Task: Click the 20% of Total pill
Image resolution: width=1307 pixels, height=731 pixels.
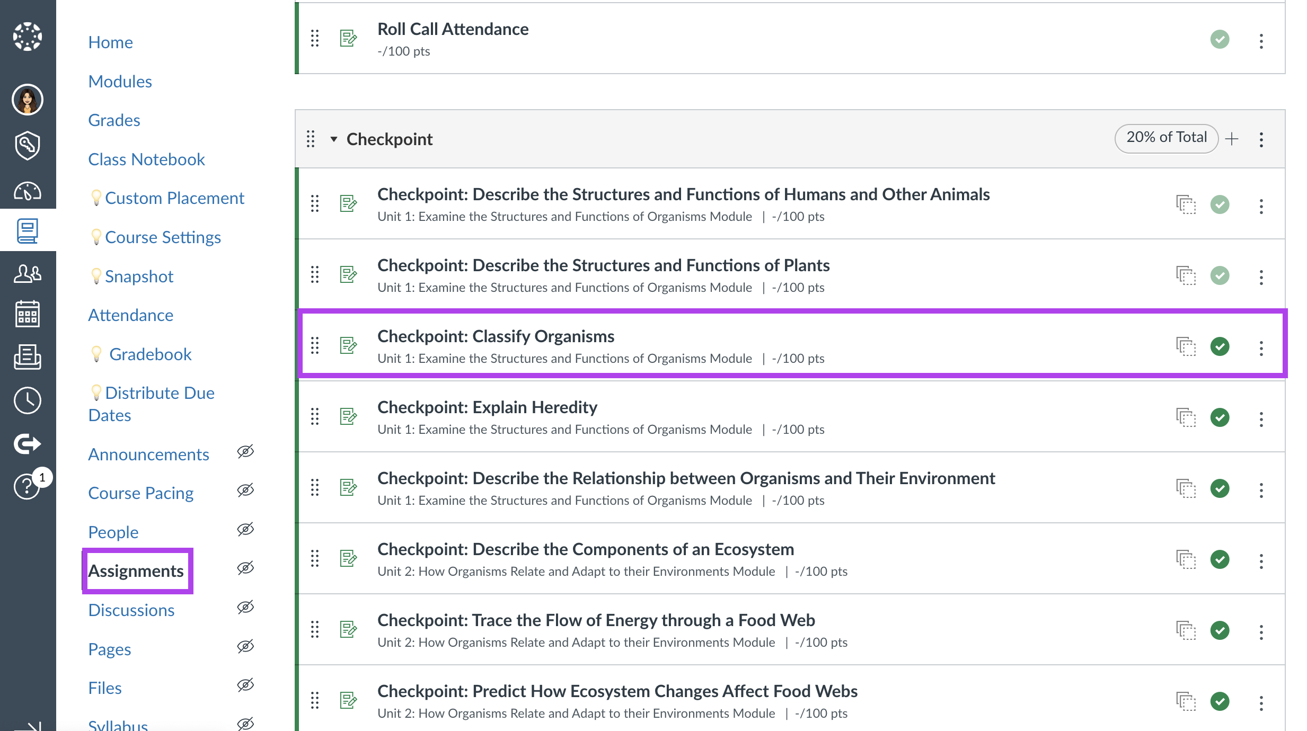Action: tap(1167, 139)
